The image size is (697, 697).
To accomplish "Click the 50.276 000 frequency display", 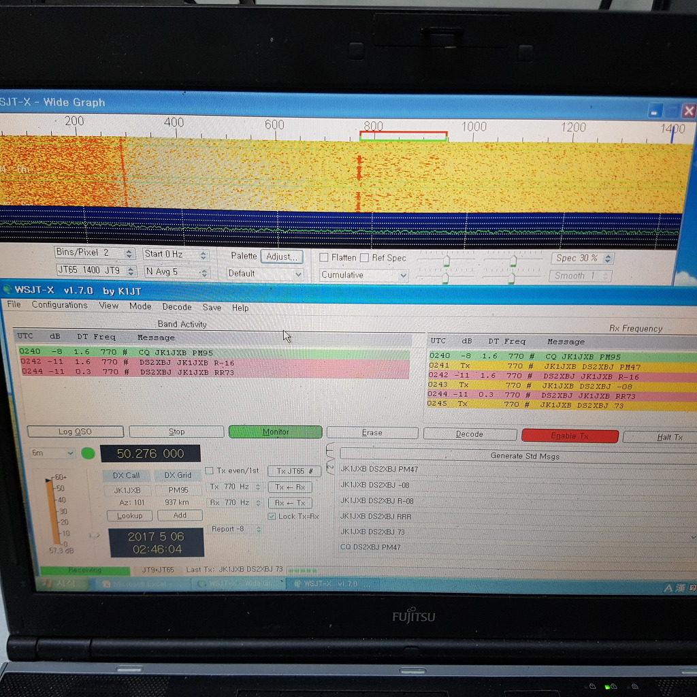I will pos(150,453).
